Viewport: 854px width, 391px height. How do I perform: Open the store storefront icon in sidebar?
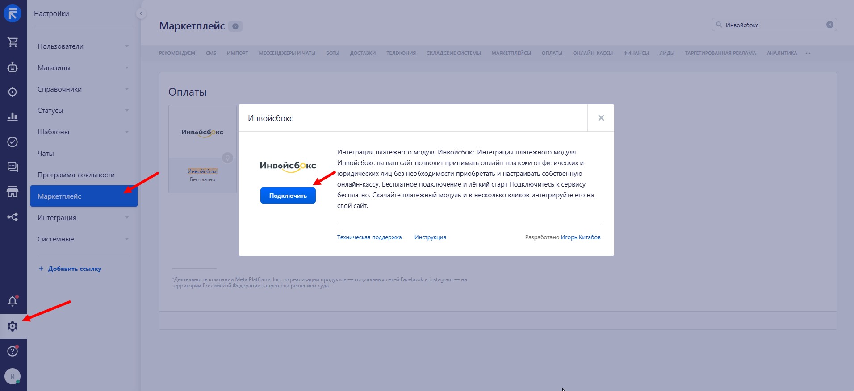click(13, 192)
